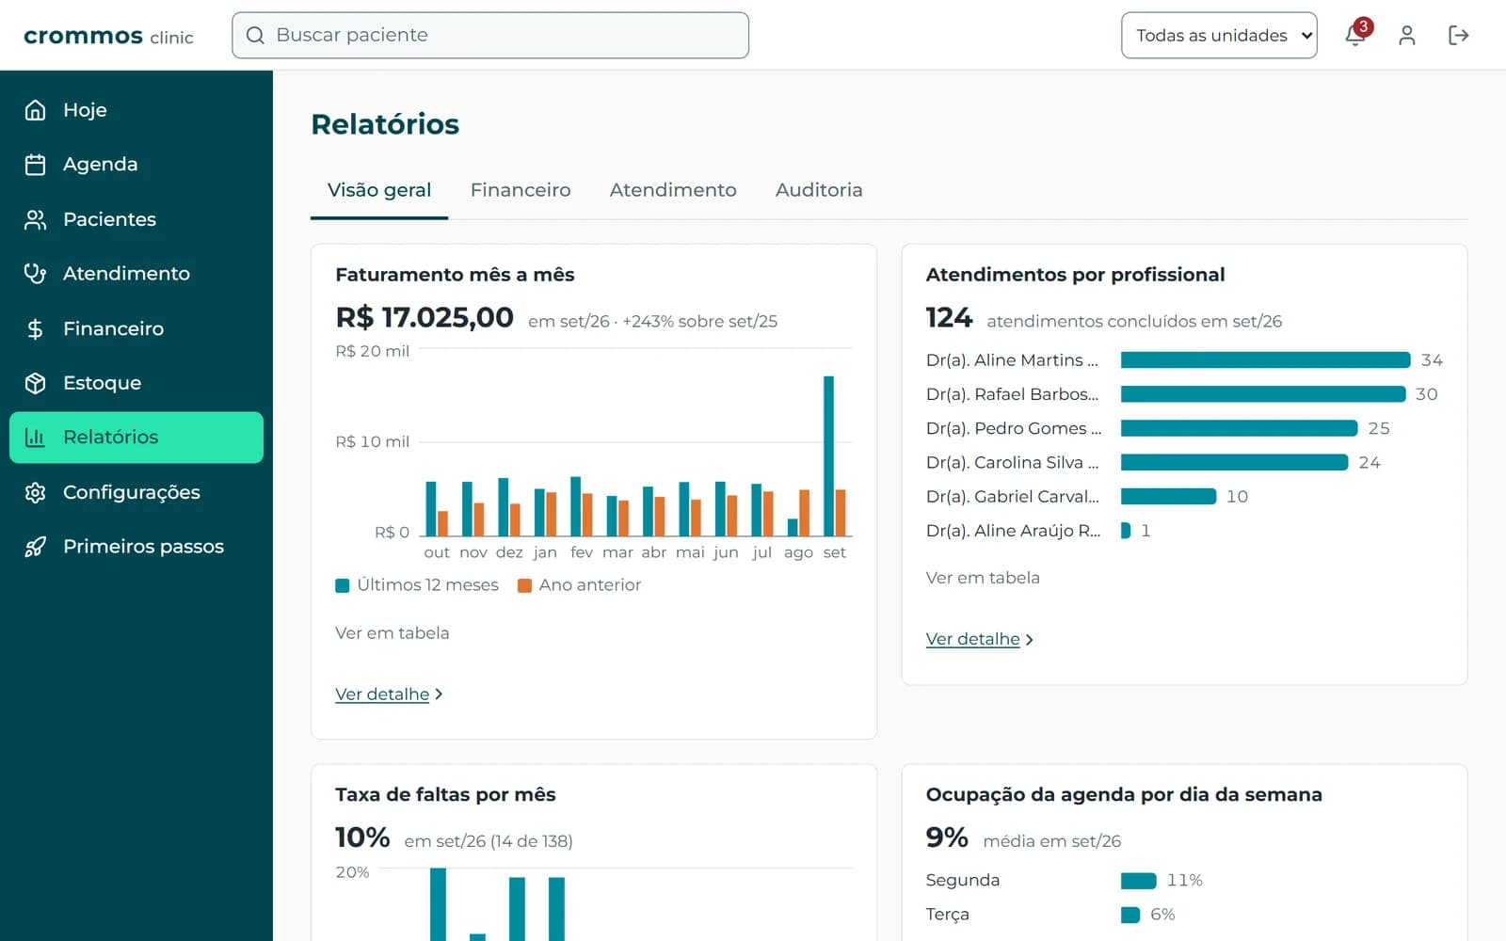1506x941 pixels.
Task: Click the Relatórios chart icon
Action: pyautogui.click(x=35, y=438)
